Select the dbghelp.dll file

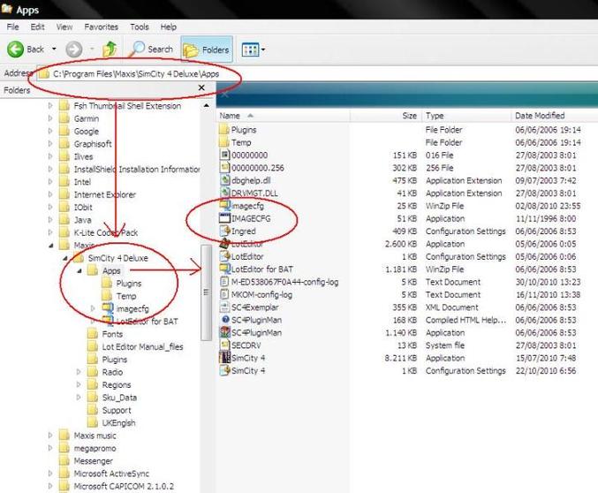[247, 179]
